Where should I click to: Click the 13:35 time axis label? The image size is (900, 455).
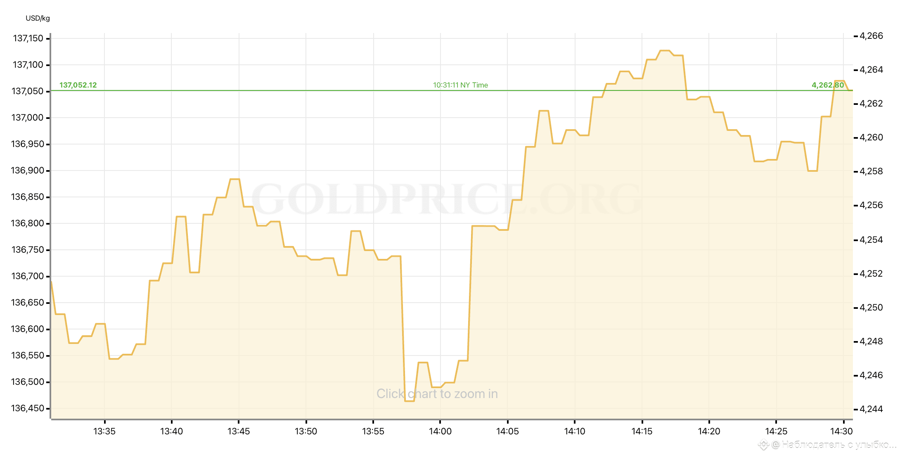pyautogui.click(x=104, y=431)
